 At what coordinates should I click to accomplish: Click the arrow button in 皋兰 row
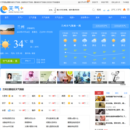click(x=88, y=103)
